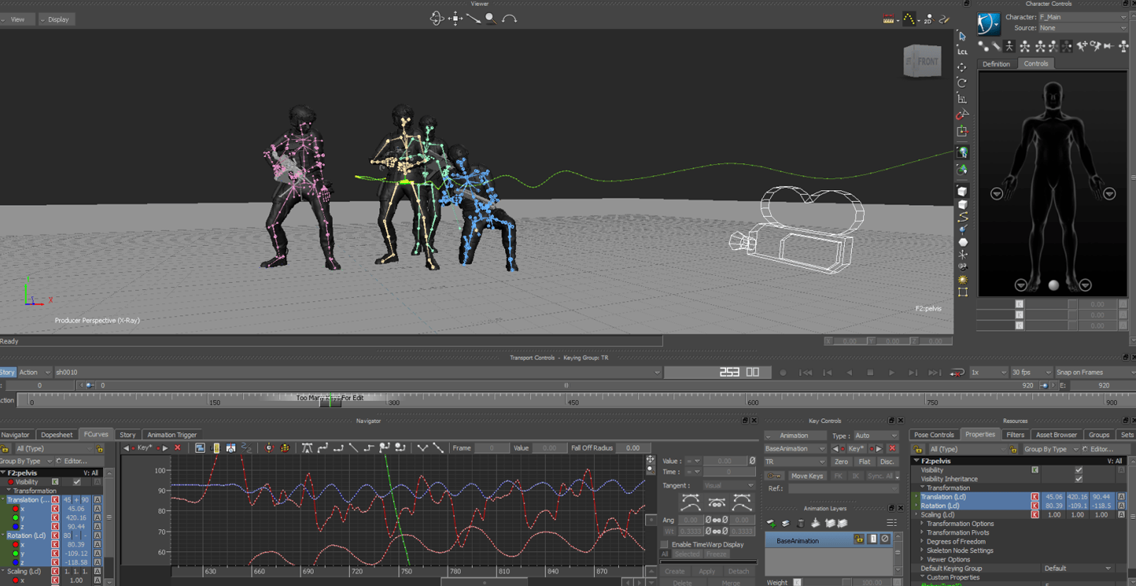Open the Character dropdown showing F_Main
1136x586 pixels.
1081,17
